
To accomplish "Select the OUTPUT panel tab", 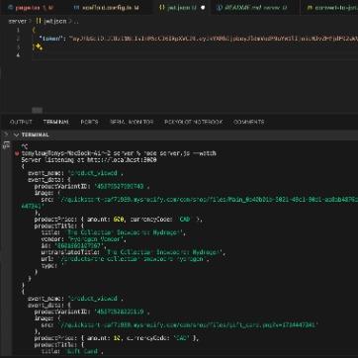I will [x=21, y=122].
